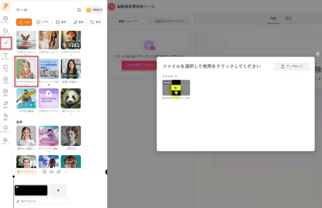Open the Audio music note sidebar icon
322x208 pixels.
6,104
